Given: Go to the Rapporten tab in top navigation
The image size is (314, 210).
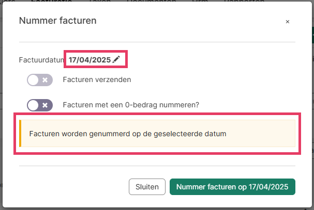Looking at the screenshot, I should tap(243, 2).
